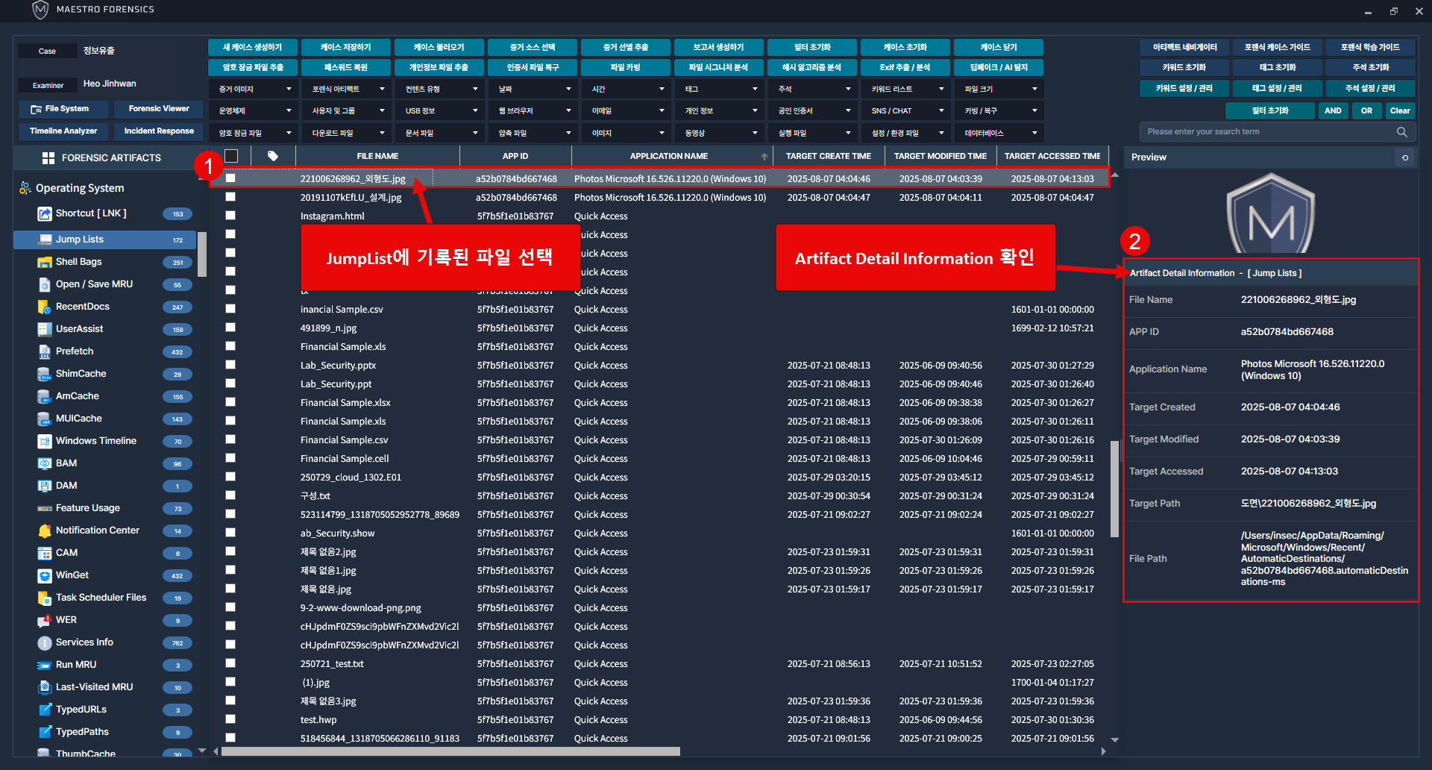Open the Prefetch artifact icon
The image size is (1432, 770).
click(x=44, y=351)
